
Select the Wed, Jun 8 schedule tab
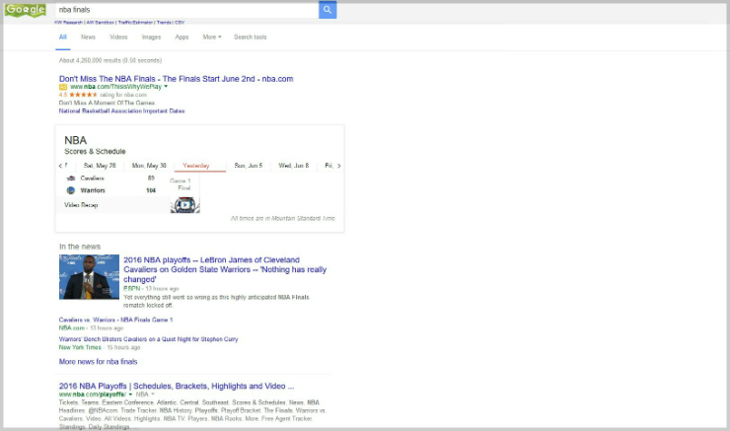click(x=294, y=166)
